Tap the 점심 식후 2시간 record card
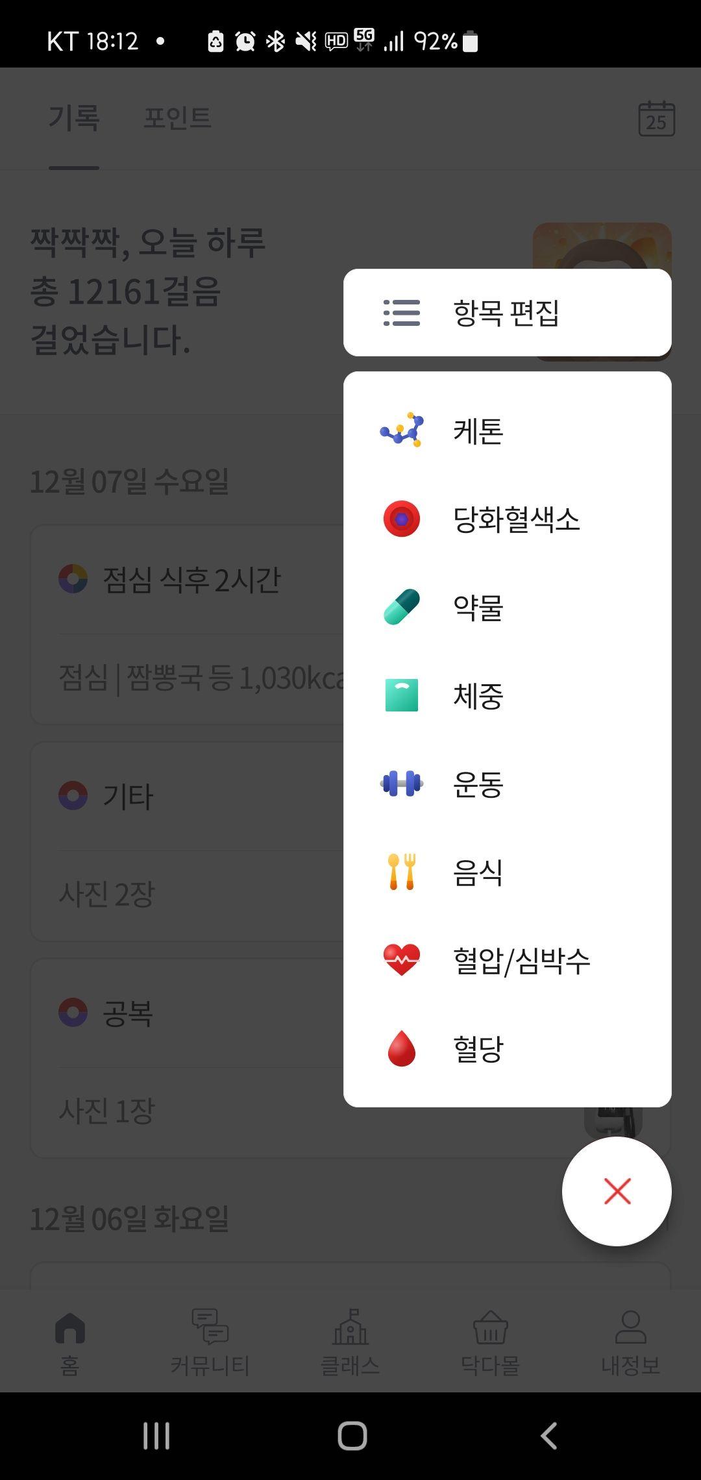The image size is (701, 1480). pos(187,624)
